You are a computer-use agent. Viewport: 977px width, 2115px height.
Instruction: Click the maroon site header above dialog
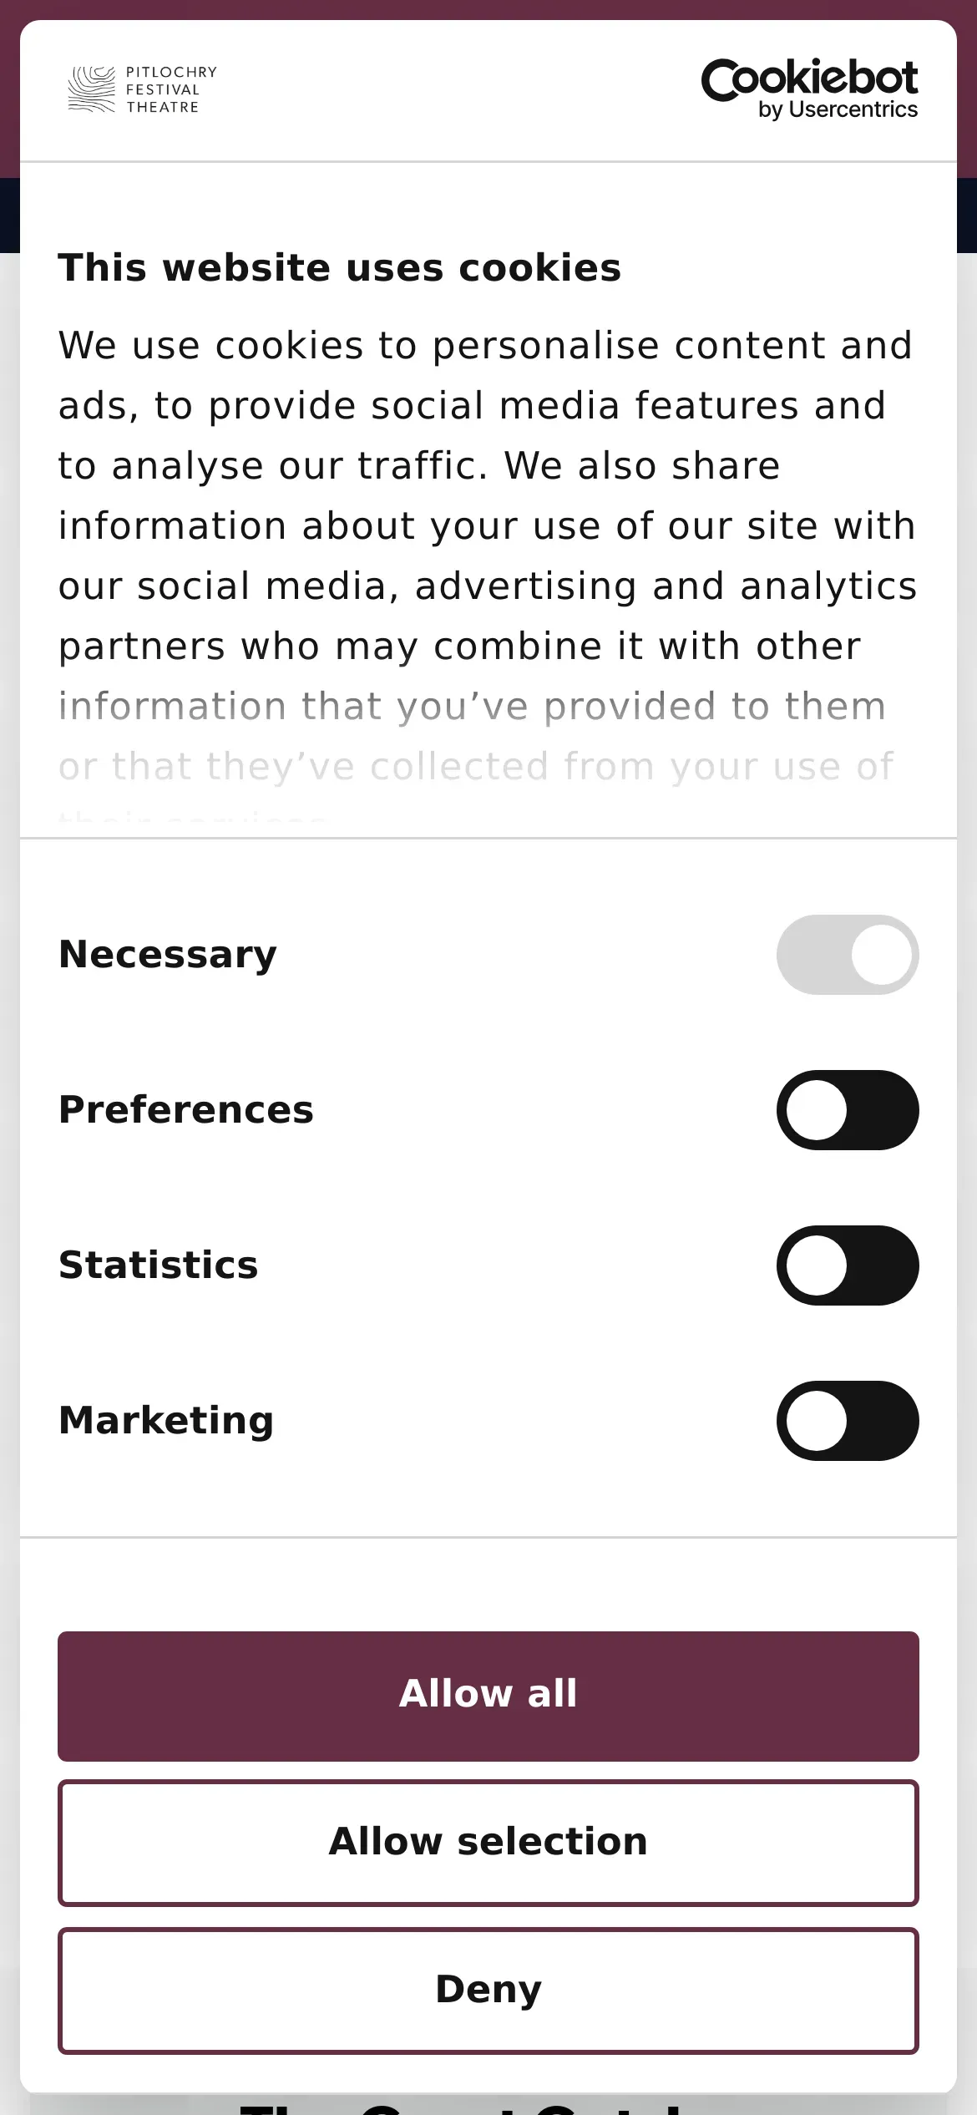pyautogui.click(x=488, y=9)
